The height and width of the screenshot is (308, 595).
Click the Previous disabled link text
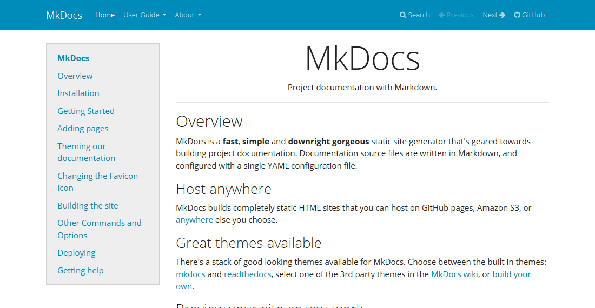460,15
